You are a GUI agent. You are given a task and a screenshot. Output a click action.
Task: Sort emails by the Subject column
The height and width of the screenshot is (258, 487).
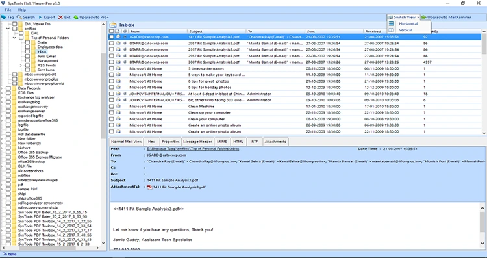point(216,31)
